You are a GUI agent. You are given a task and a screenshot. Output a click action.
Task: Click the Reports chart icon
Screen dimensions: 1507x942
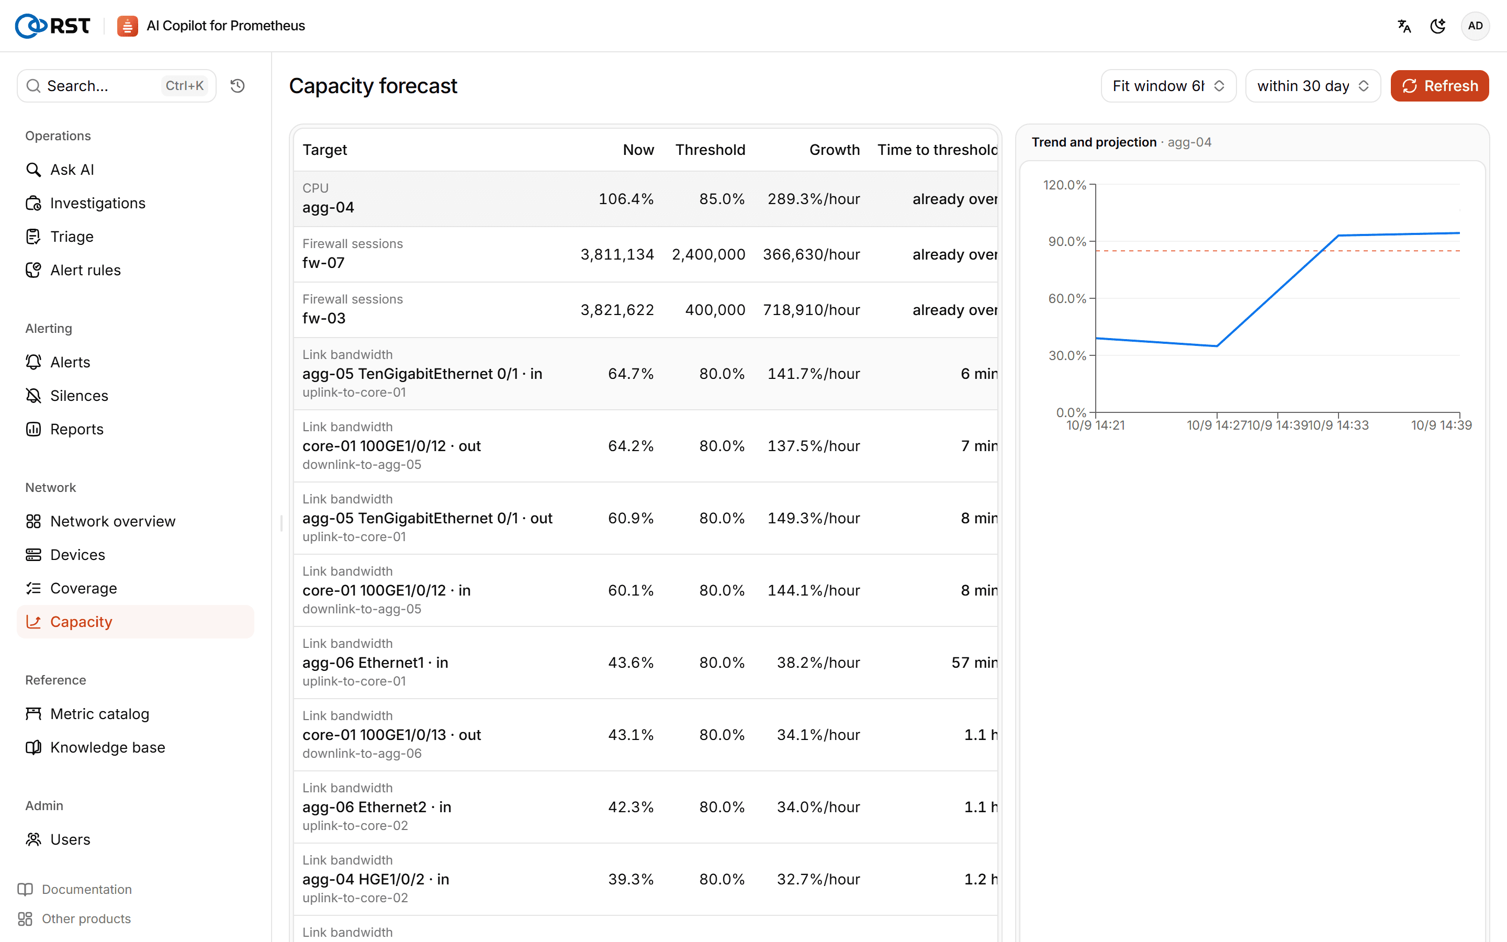point(33,429)
